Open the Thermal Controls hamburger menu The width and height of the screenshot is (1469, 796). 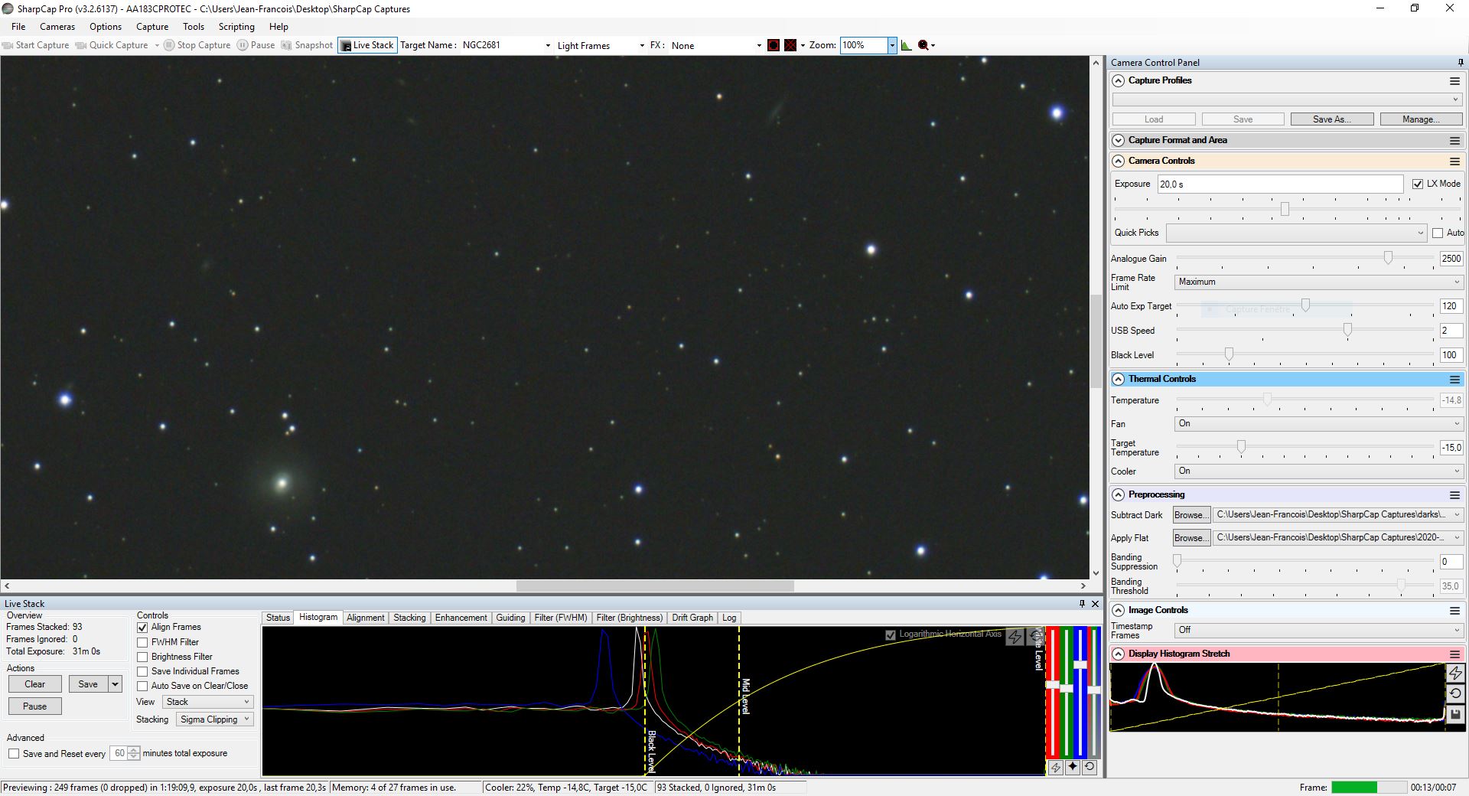click(1454, 380)
